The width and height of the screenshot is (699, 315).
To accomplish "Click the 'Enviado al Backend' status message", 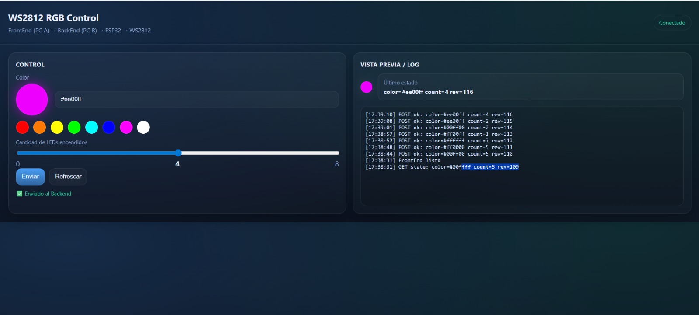I will pyautogui.click(x=48, y=194).
